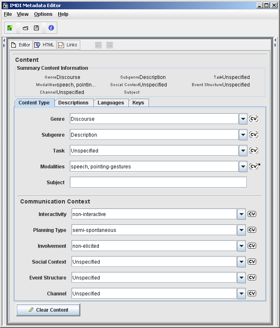
Task: Click the save floppy disk icon
Action: tap(36, 28)
